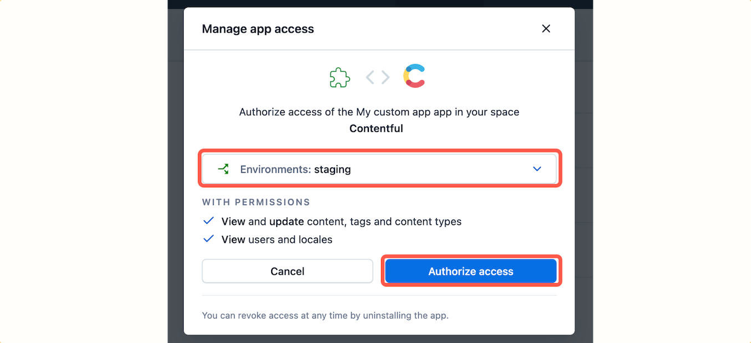Click the checkmark beside users and locales
Image resolution: width=751 pixels, height=343 pixels.
(x=209, y=239)
